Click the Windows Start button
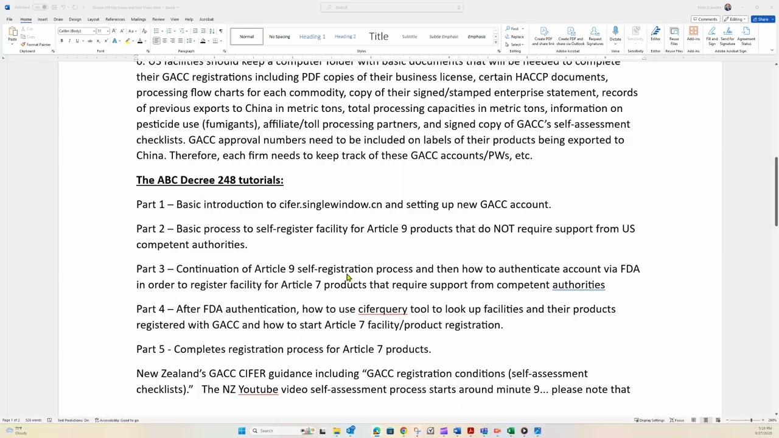This screenshot has width=779, height=438. pyautogui.click(x=242, y=431)
